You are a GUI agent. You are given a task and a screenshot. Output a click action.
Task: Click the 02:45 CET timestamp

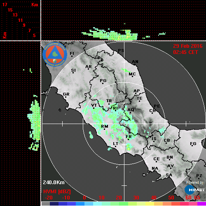click(185, 52)
